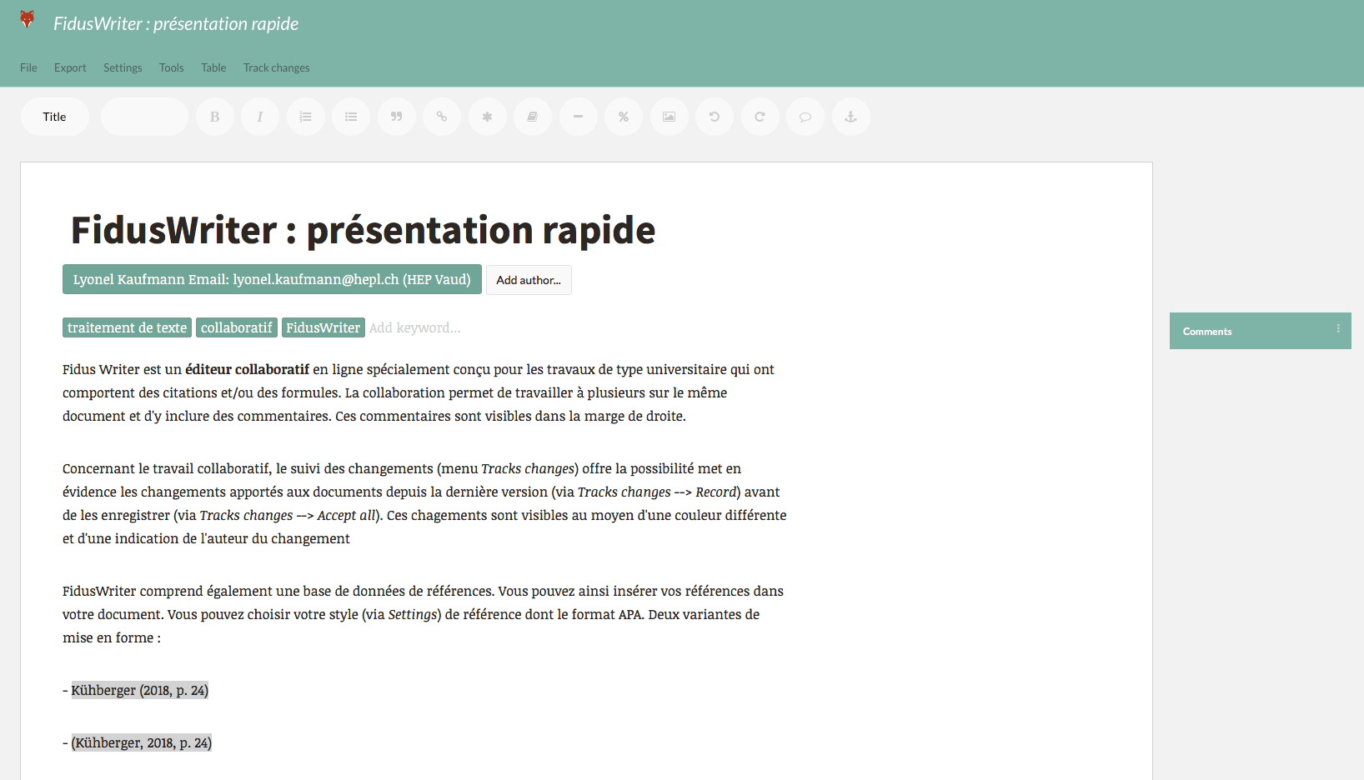Image resolution: width=1364 pixels, height=780 pixels.
Task: Place cursor in the document title heading
Action: [363, 230]
